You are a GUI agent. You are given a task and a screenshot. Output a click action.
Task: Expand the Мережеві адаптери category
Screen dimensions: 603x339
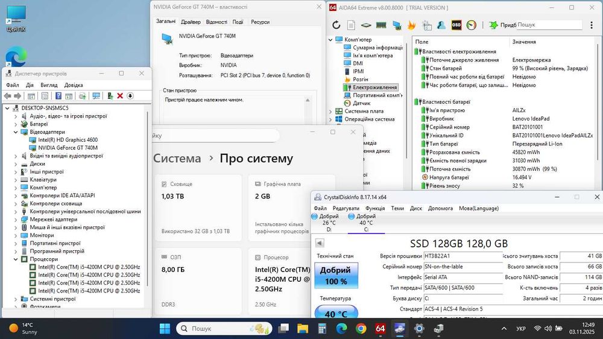click(16, 220)
